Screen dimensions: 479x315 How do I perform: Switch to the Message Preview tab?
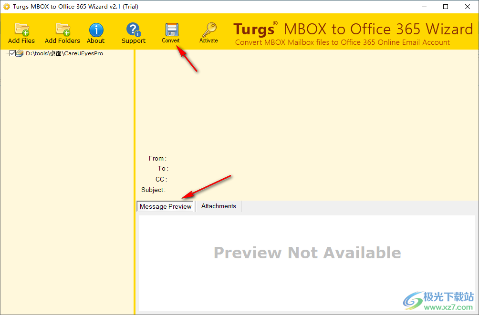pyautogui.click(x=165, y=206)
